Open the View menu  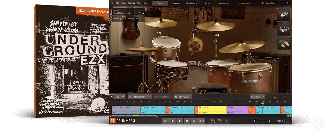[139, 3]
